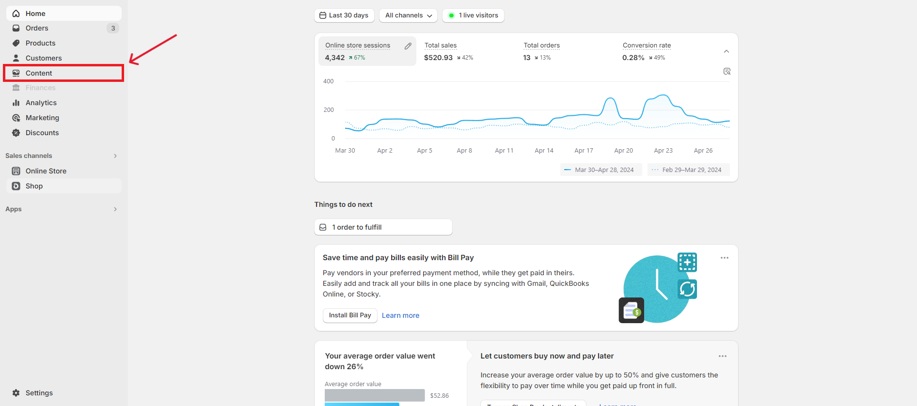917x406 pixels.
Task: Toggle the Mar 30–Apr 28, 2024 legend series
Action: pyautogui.click(x=600, y=170)
